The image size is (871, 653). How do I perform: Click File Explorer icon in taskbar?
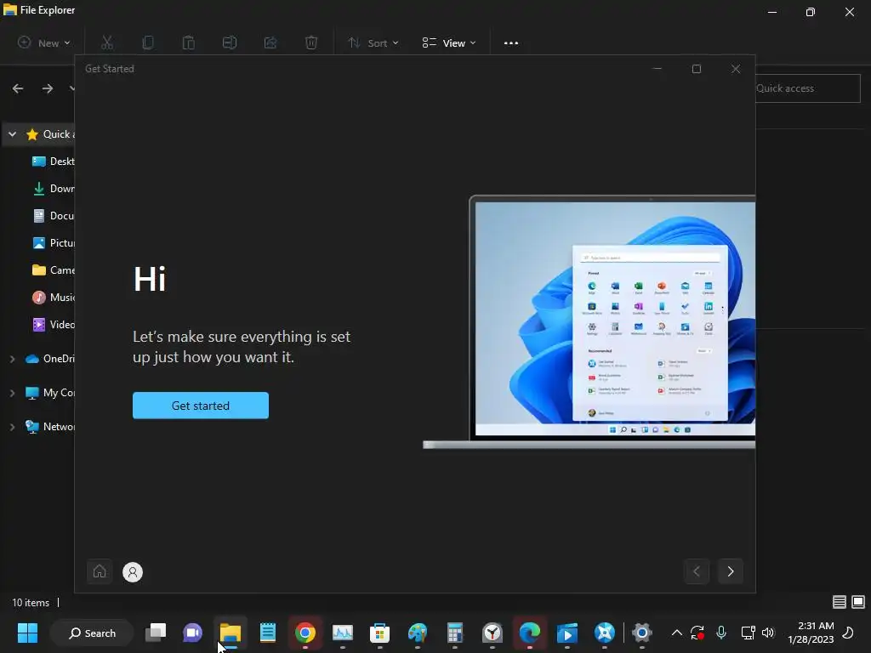pyautogui.click(x=230, y=633)
